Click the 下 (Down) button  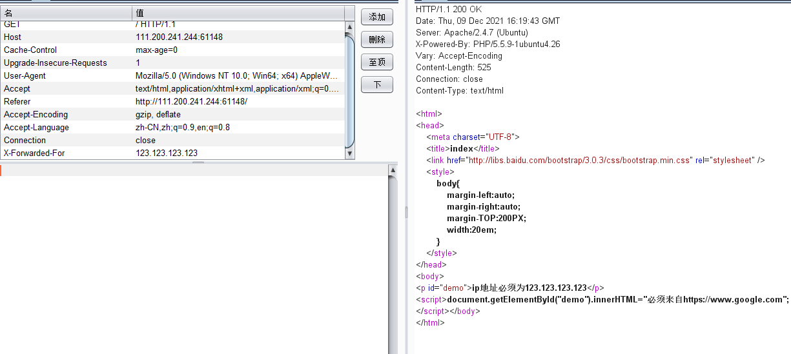(377, 84)
